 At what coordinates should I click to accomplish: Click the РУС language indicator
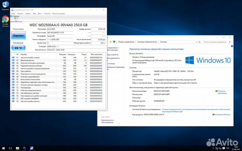(228, 148)
